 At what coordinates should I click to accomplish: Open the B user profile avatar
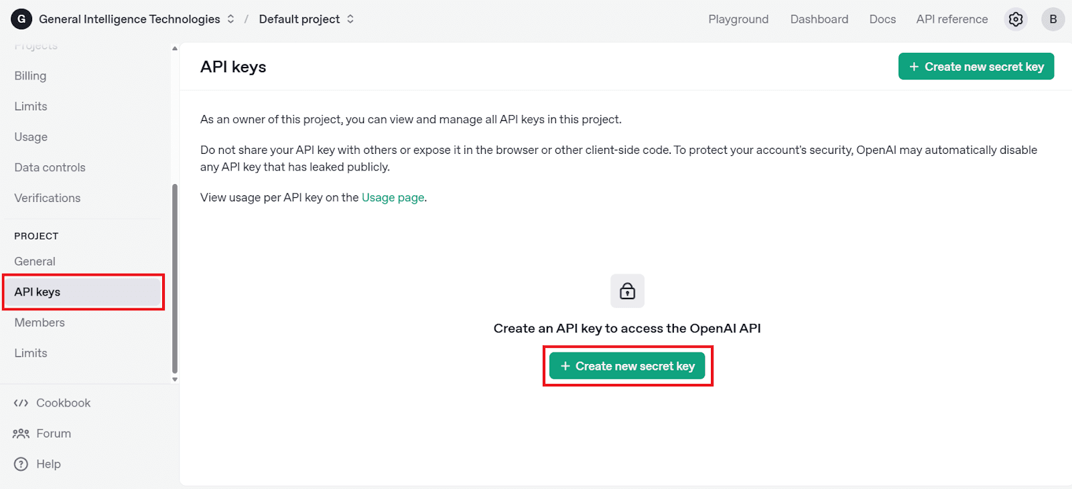1053,19
